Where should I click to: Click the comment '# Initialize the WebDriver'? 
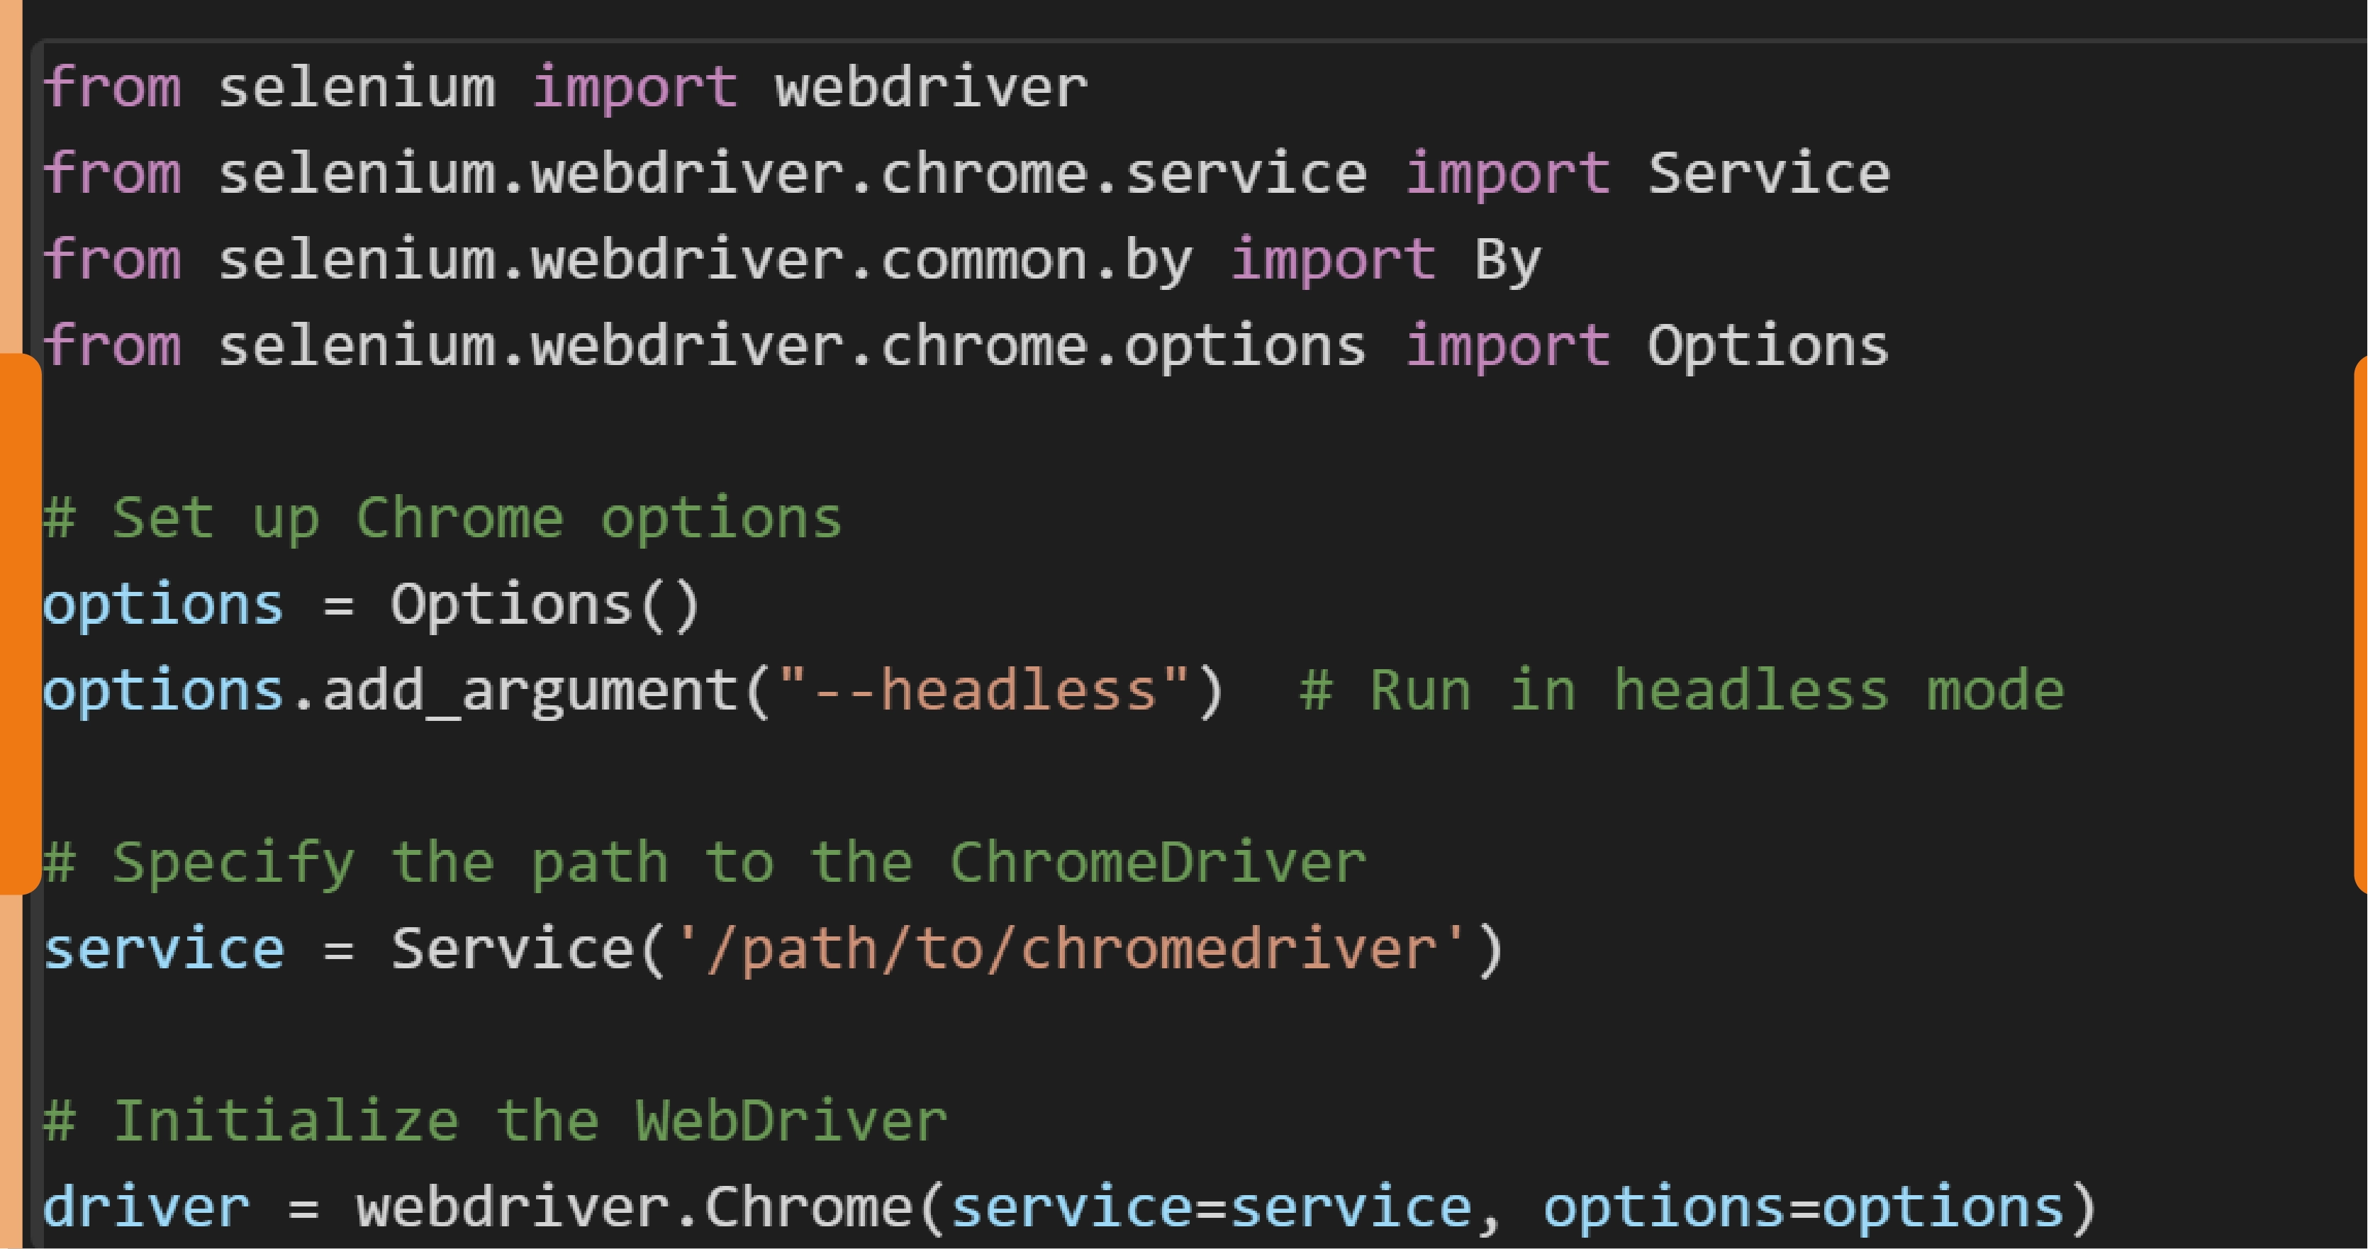[495, 1121]
